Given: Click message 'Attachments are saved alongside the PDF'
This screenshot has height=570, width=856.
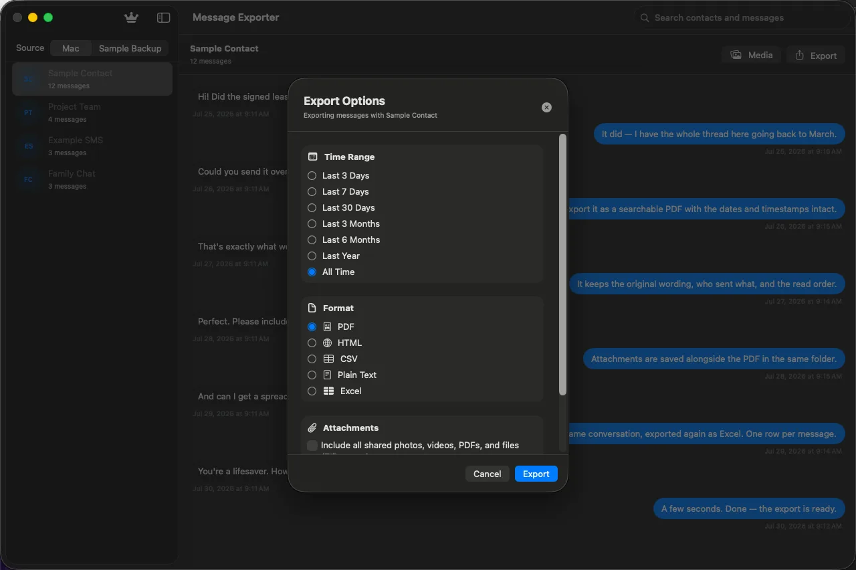Looking at the screenshot, I should coord(714,359).
